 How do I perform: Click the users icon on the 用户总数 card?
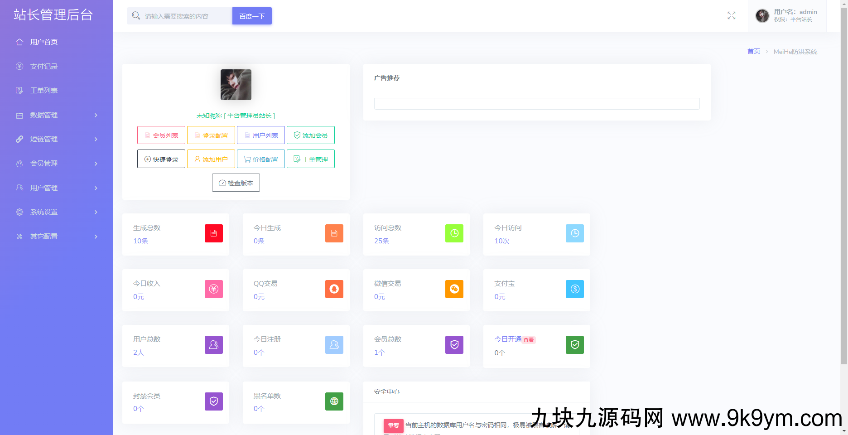(x=213, y=345)
